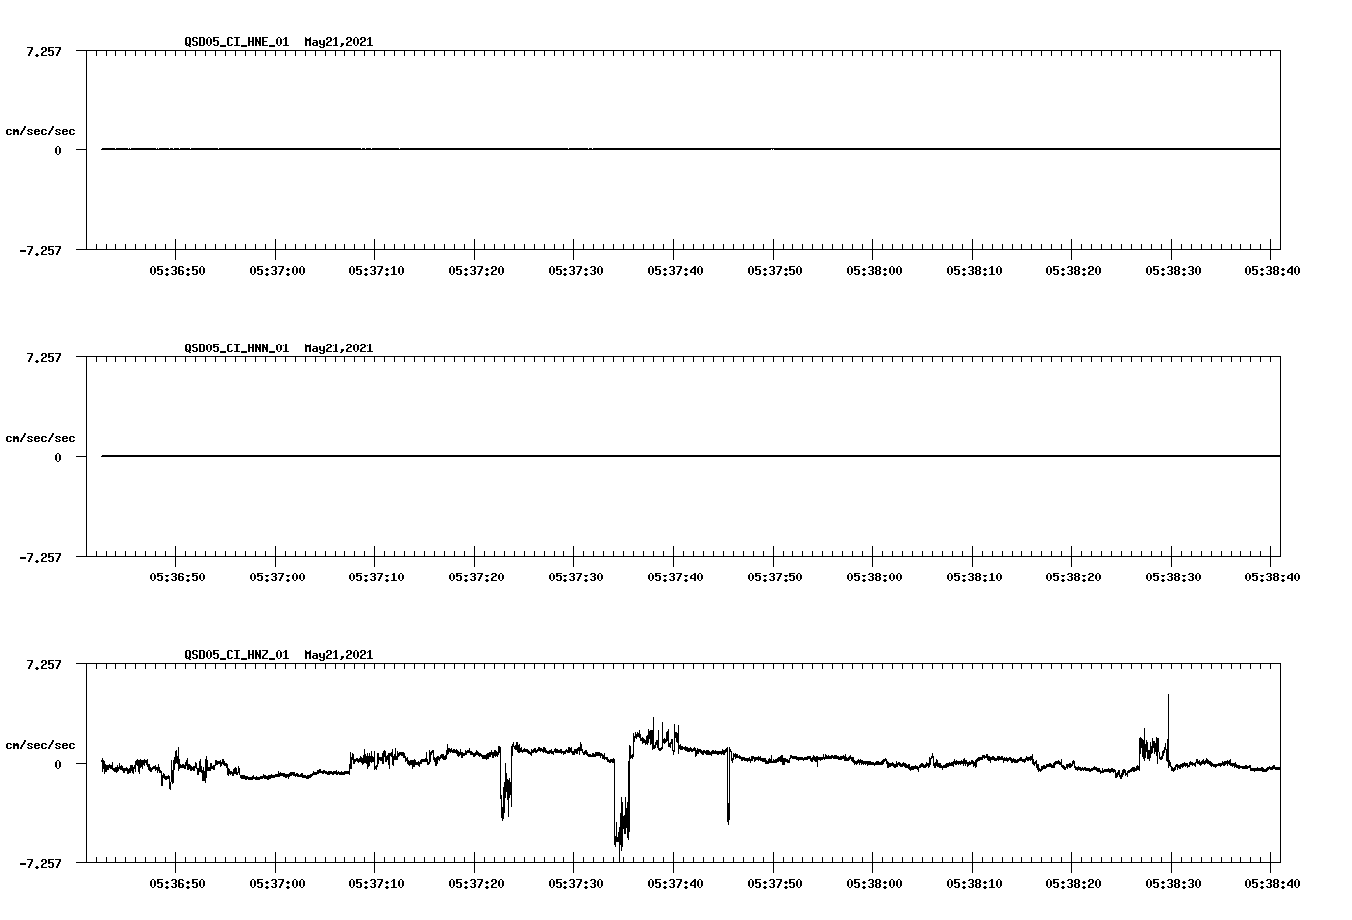Click the cm/sec/sec axis label on top plot

coord(41,130)
